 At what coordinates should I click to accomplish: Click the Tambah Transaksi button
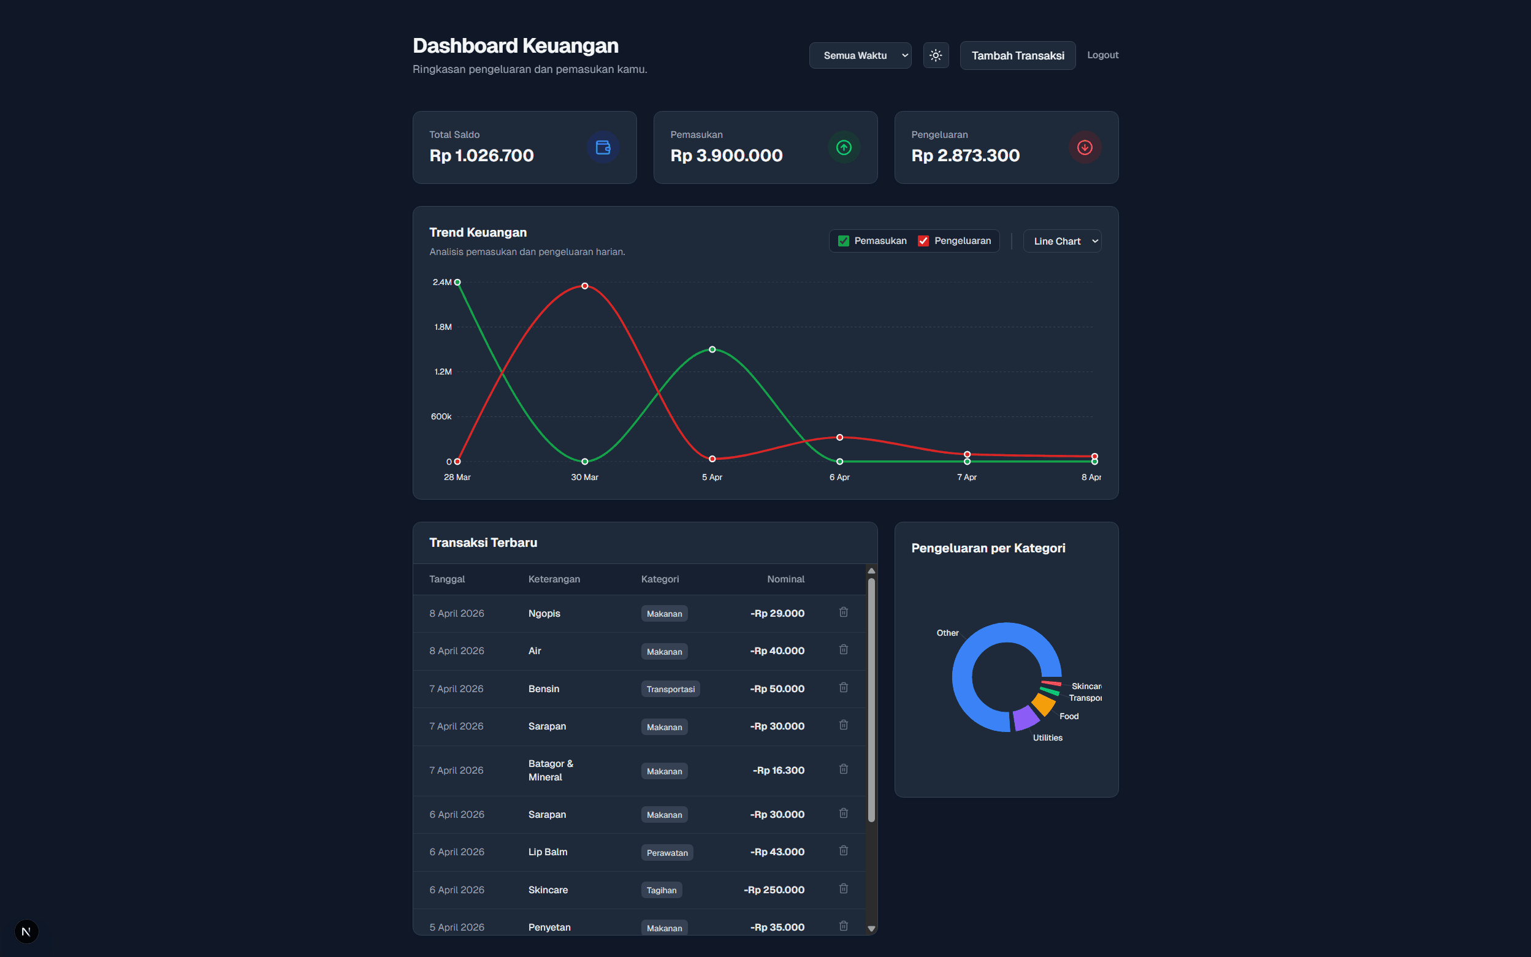[x=1017, y=56]
